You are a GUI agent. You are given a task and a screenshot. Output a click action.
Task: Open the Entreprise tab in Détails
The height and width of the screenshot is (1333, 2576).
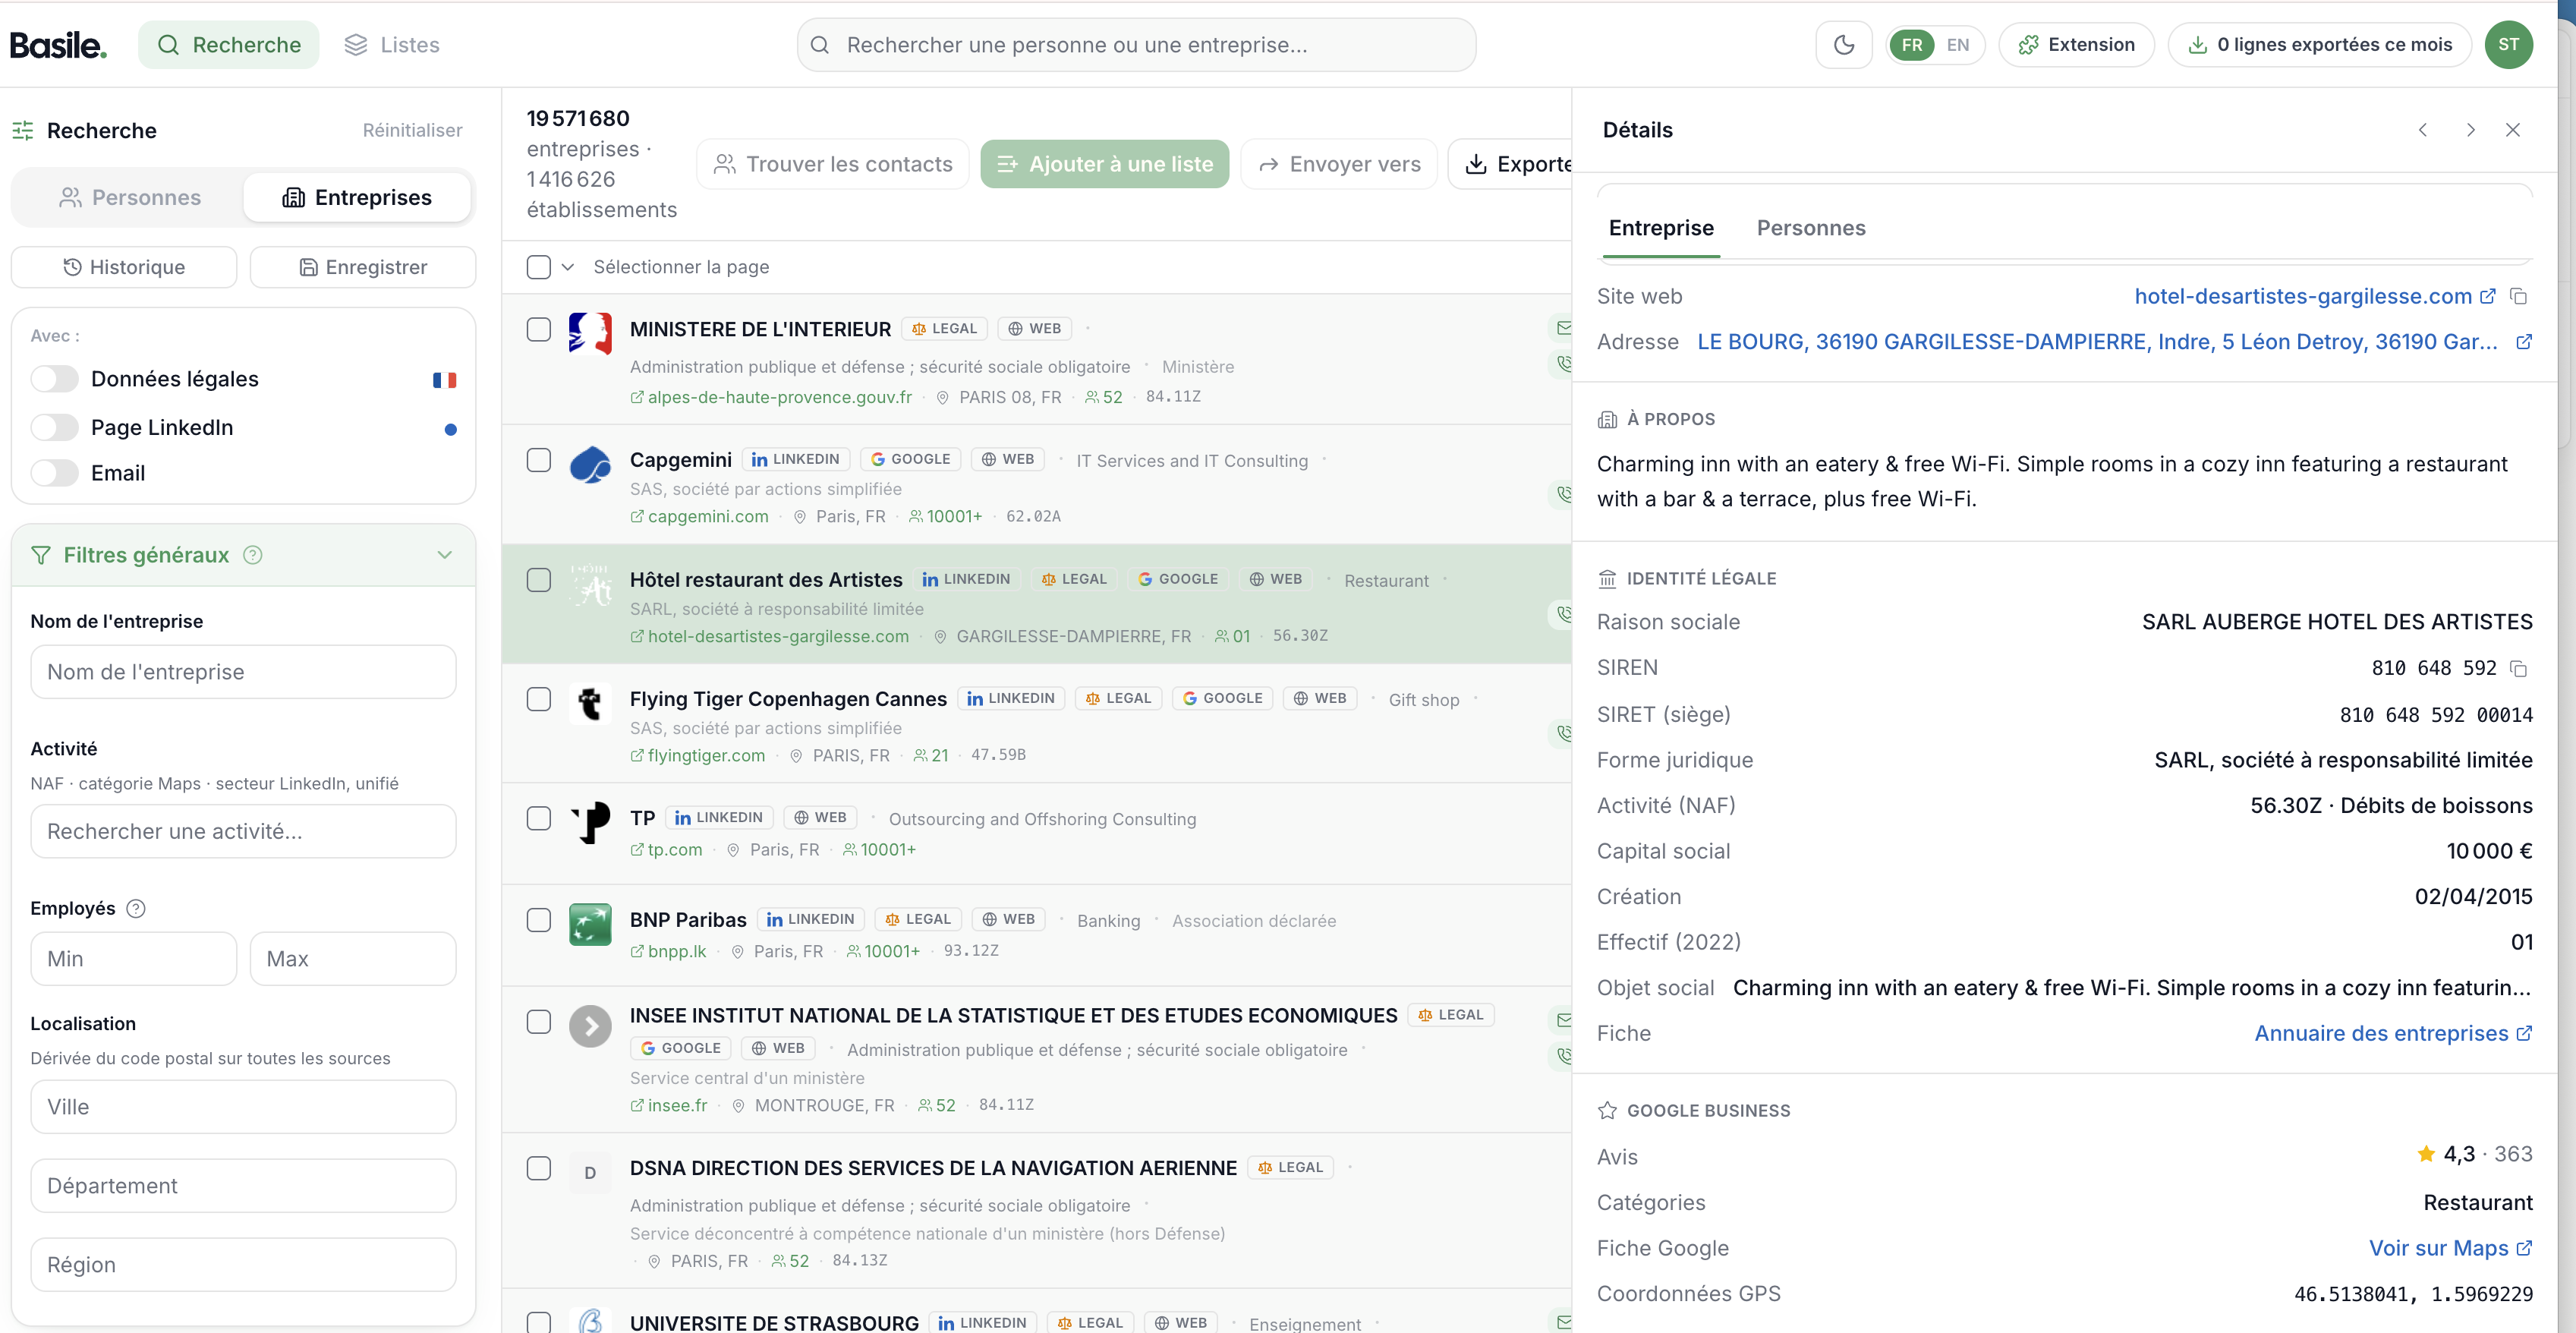(1661, 228)
